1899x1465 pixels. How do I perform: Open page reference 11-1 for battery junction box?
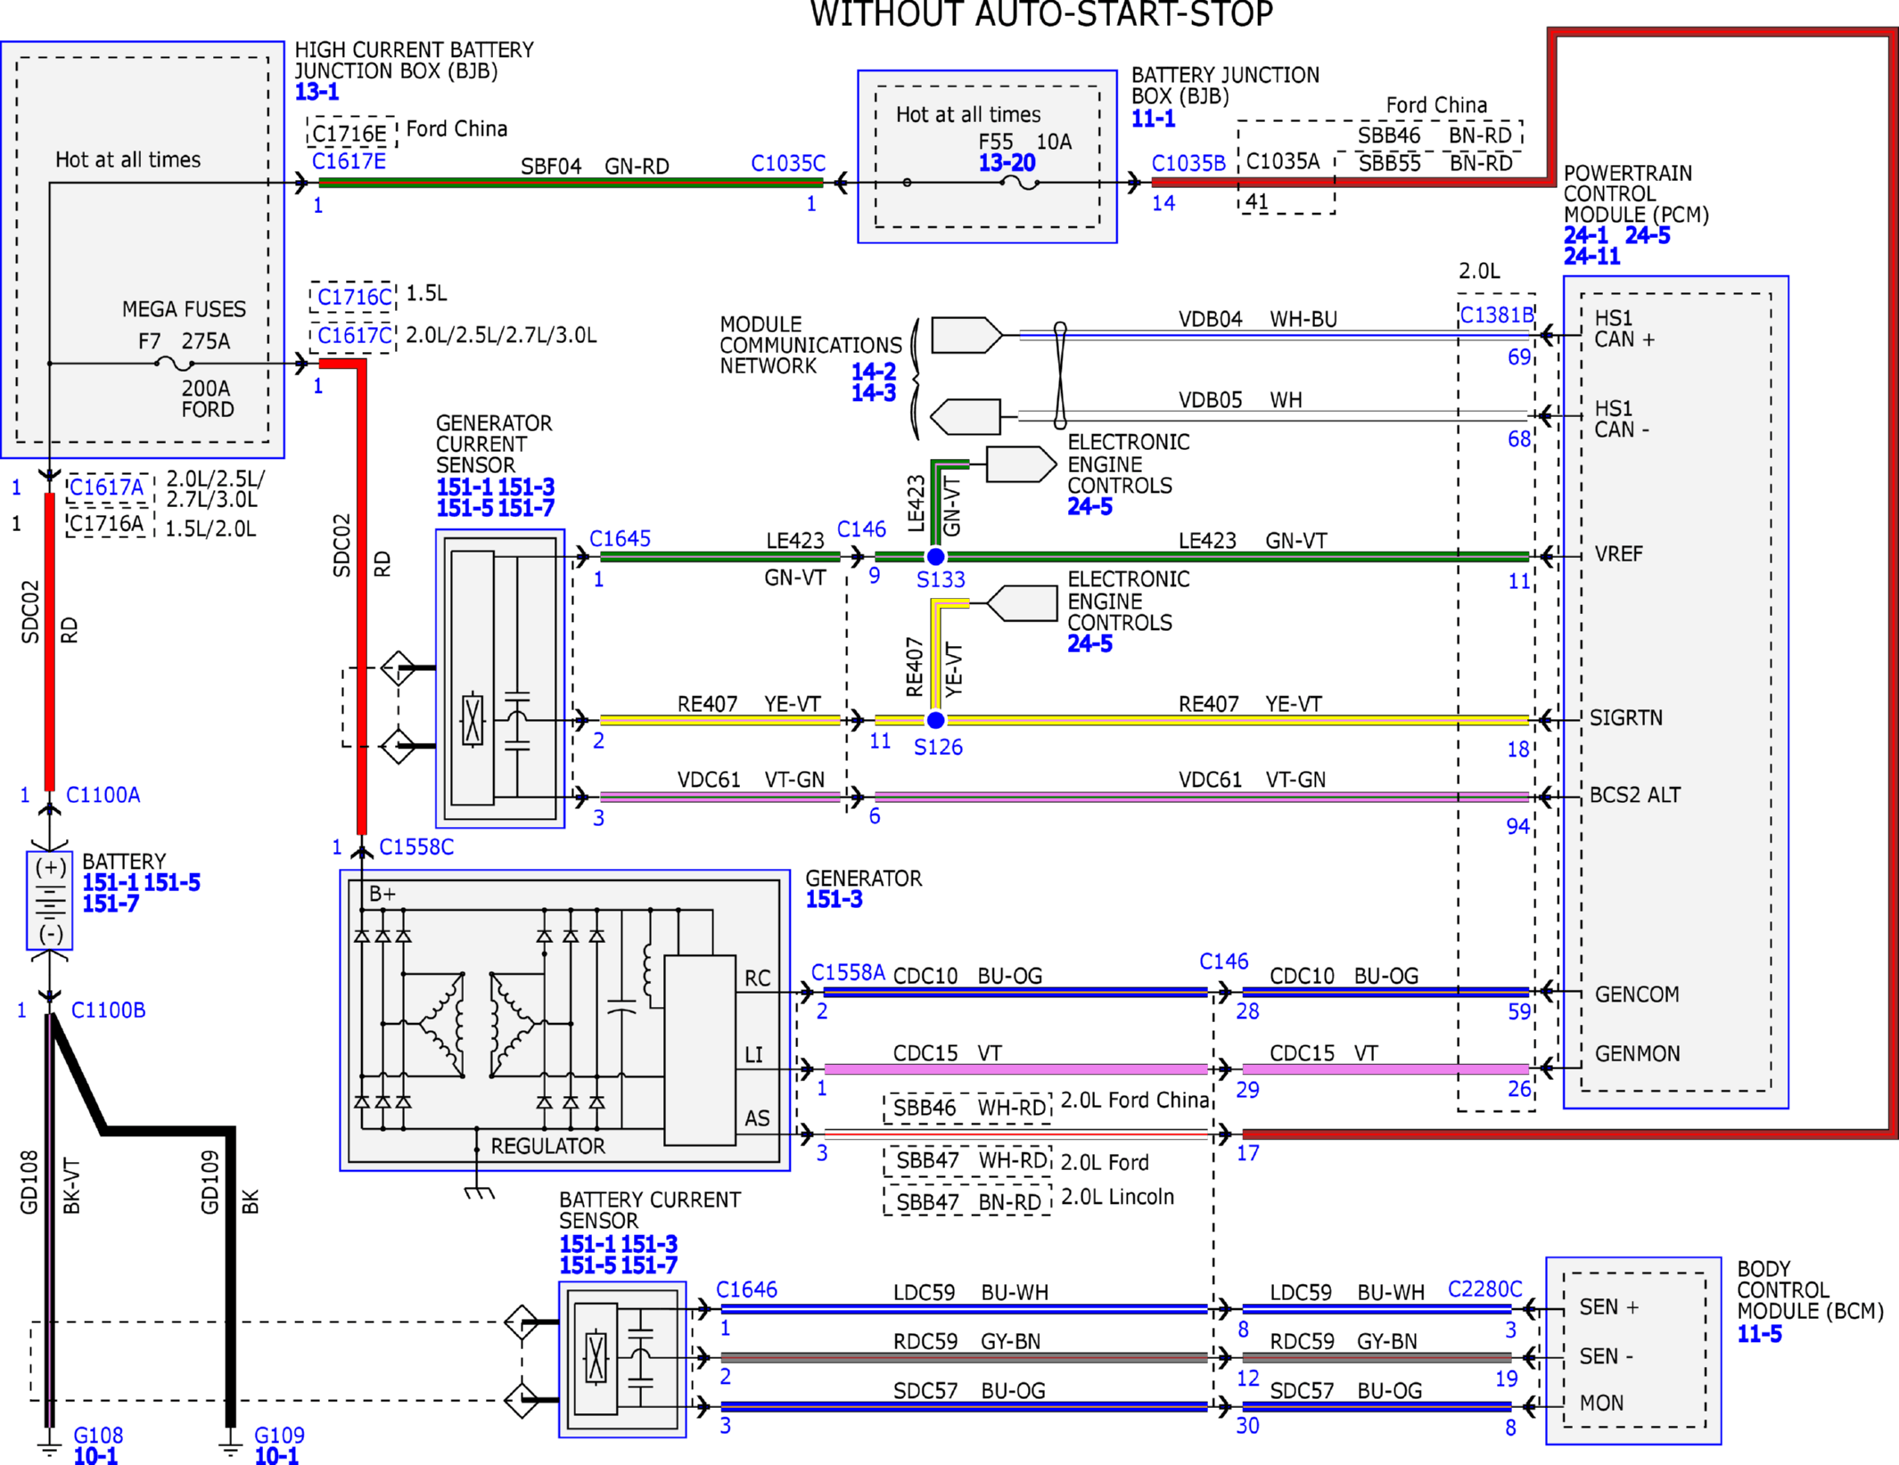point(1153,119)
